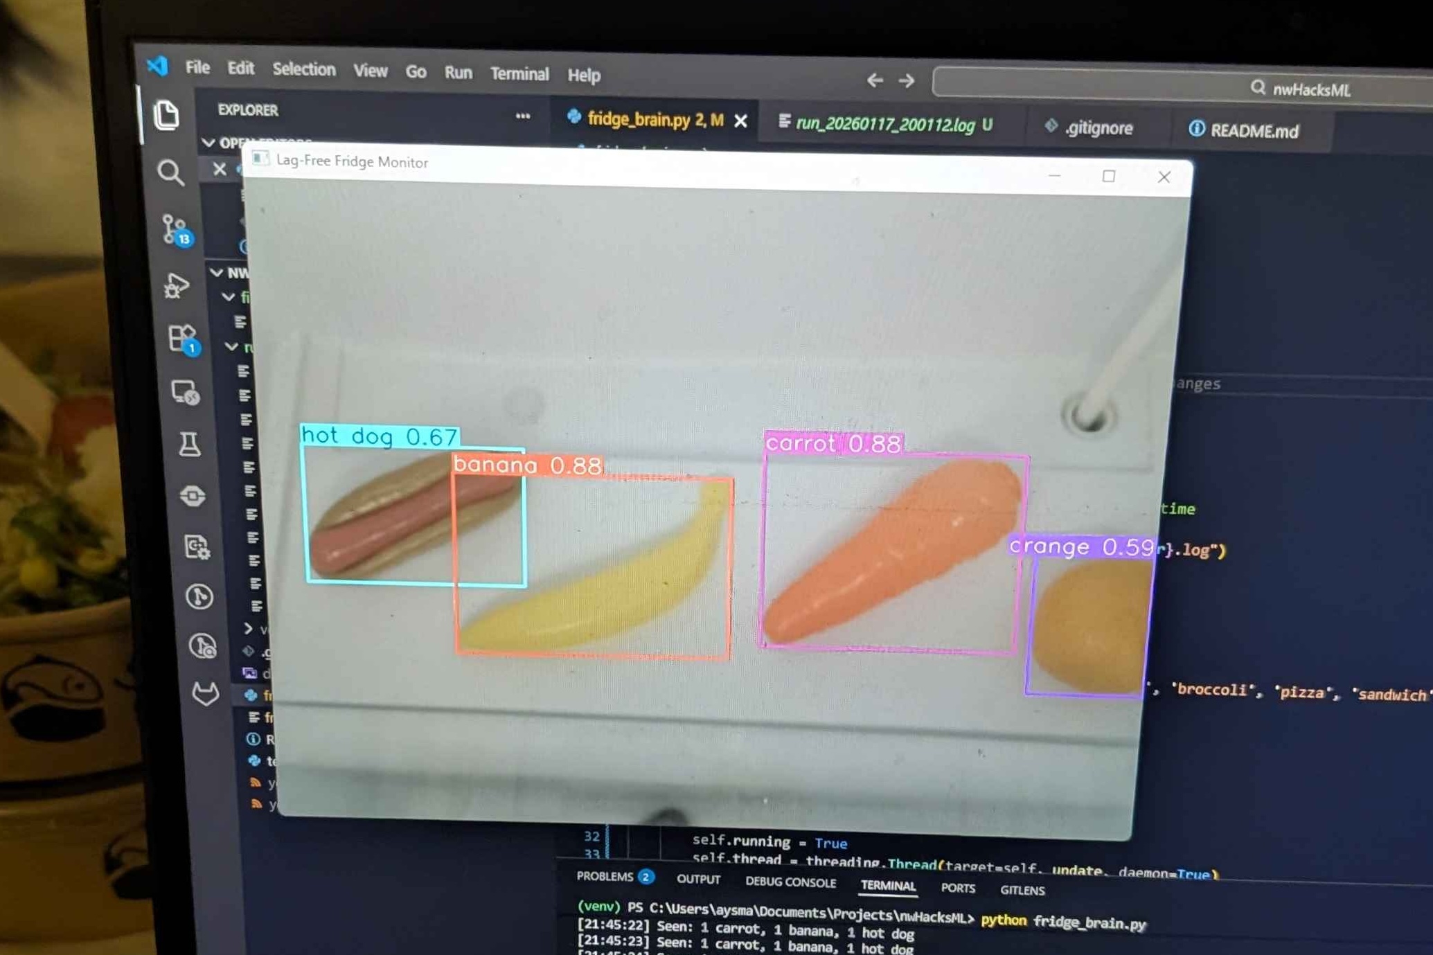Open the Extensions view icon
Image resolution: width=1433 pixels, height=955 pixels.
point(183,339)
